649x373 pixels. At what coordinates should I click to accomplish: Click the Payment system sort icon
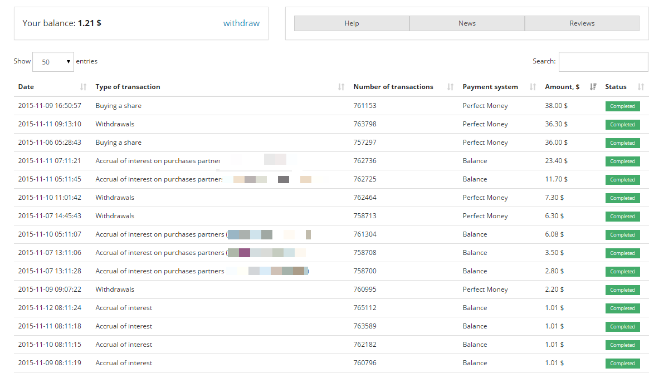(x=533, y=87)
